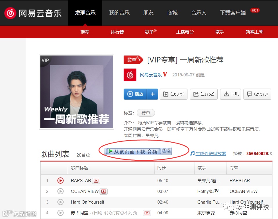Click the NetEase Cloud Music logo
This screenshot has height=219, width=278.
tap(33, 13)
